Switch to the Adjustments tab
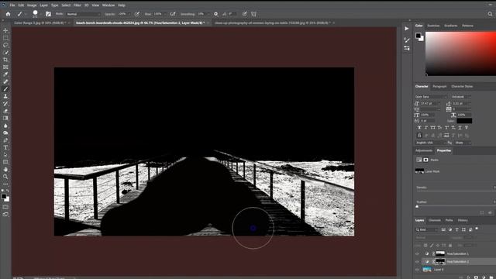Screen dimensions: 496x279 tap(424, 150)
